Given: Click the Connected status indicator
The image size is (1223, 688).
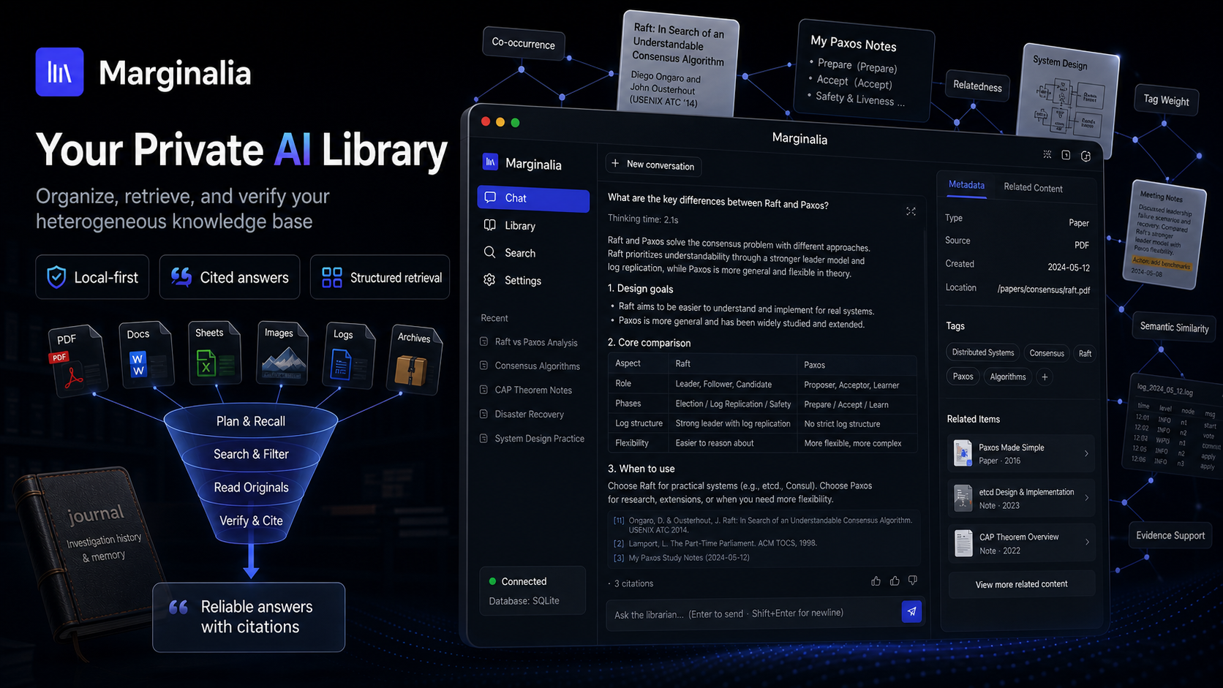Looking at the screenshot, I should (518, 581).
